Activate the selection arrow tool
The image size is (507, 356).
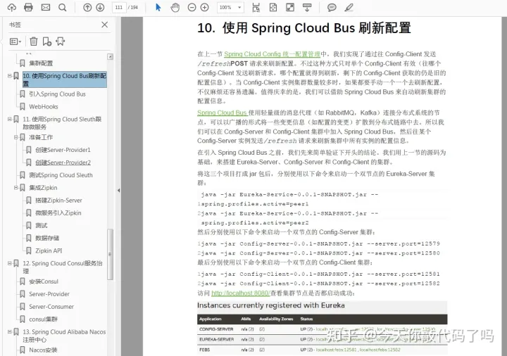tap(158, 8)
